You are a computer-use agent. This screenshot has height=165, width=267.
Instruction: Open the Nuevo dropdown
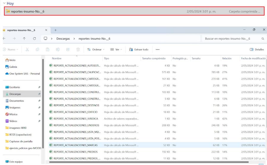coord(10,49)
